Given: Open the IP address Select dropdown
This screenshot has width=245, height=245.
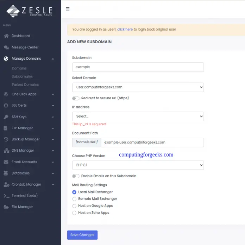Looking at the screenshot, I should [138, 117].
